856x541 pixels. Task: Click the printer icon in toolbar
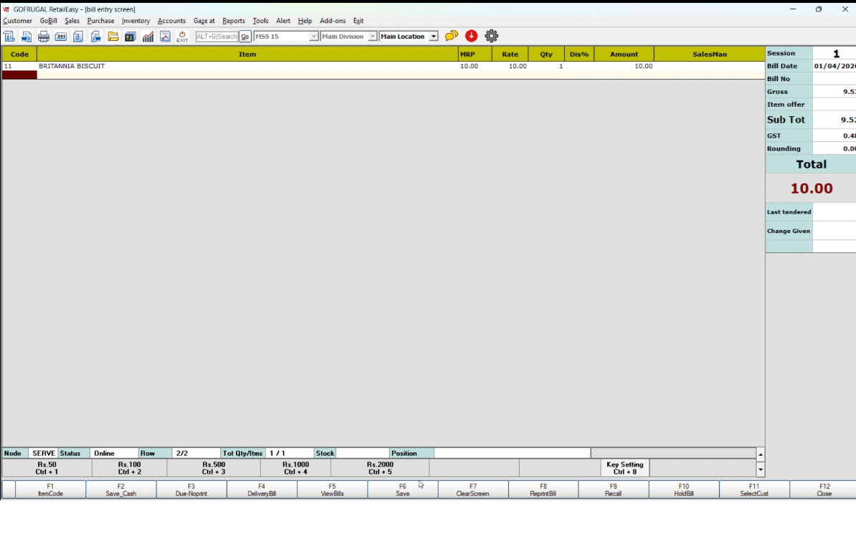click(44, 37)
